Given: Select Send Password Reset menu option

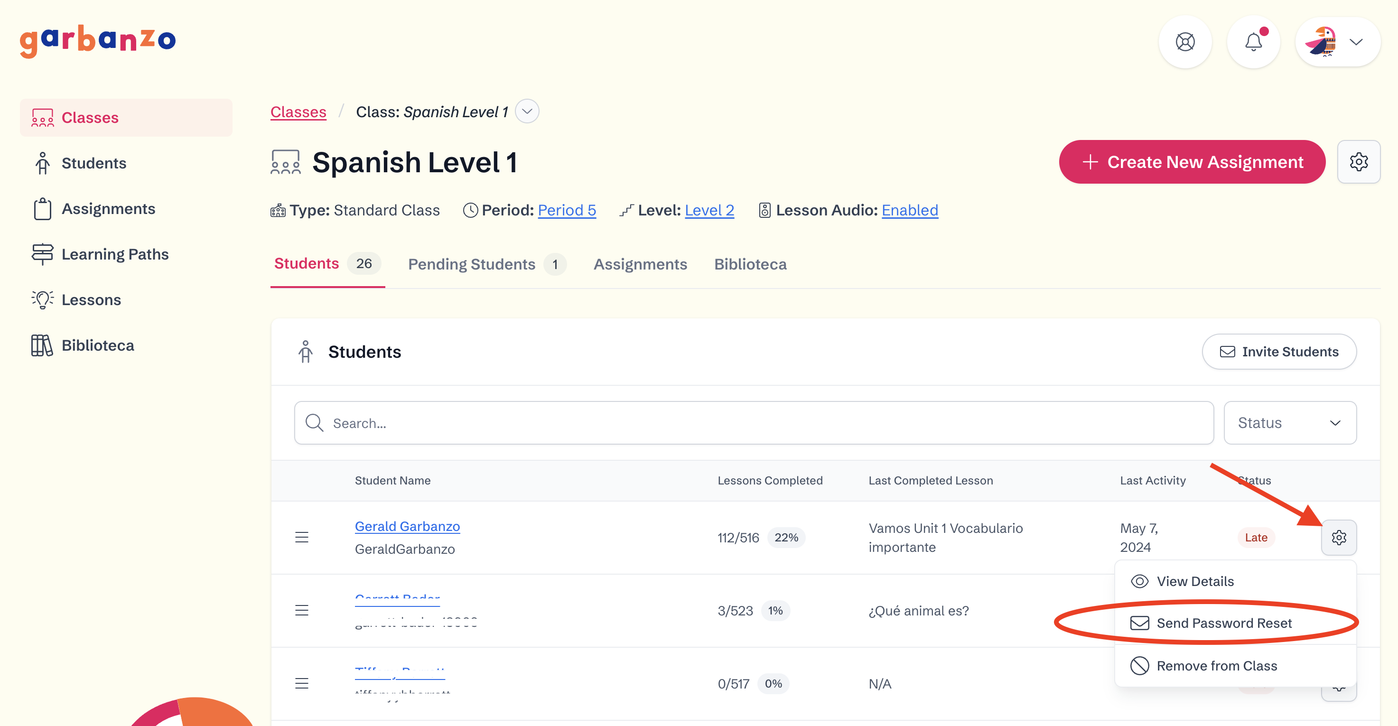Looking at the screenshot, I should [1223, 623].
